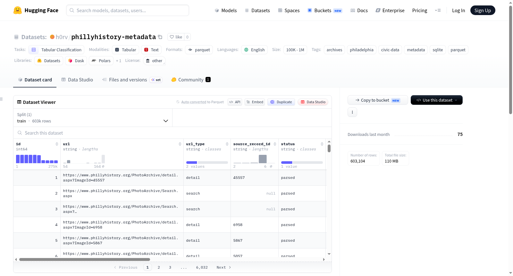
Task: Select the philadelphia tag
Action: [x=362, y=50]
